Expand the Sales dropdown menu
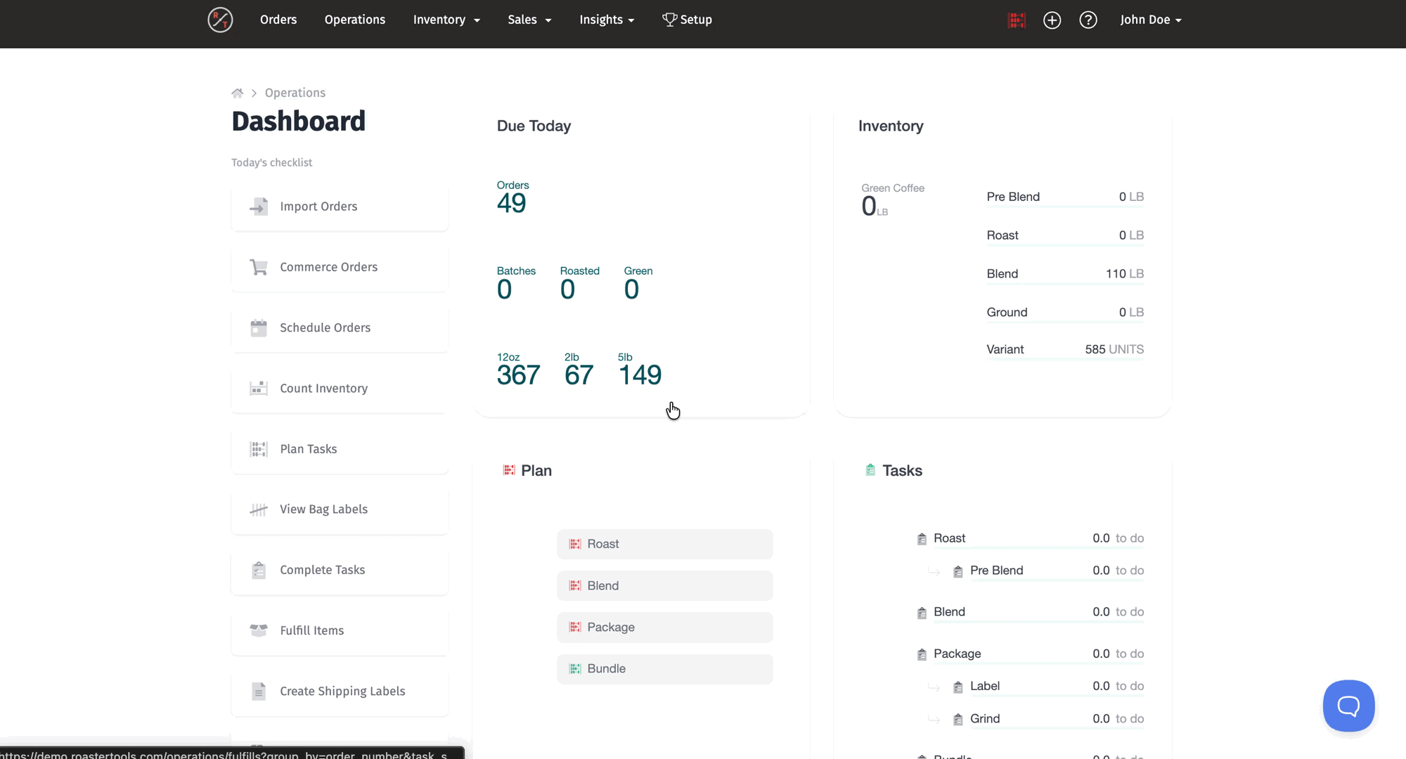The image size is (1406, 759). [529, 20]
